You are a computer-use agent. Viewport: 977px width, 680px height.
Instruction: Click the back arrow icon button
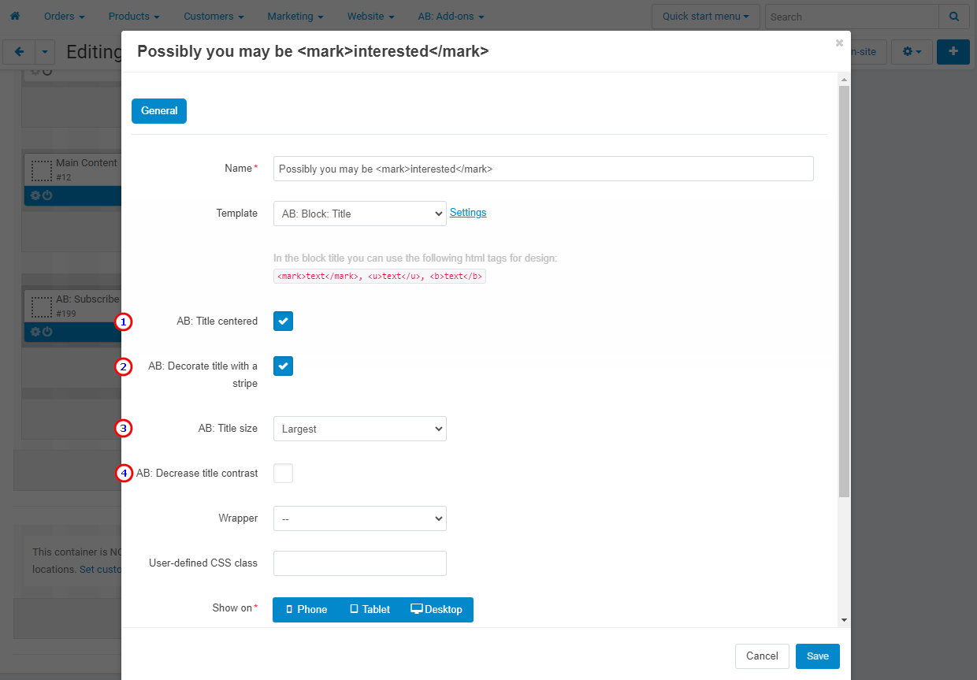[19, 52]
